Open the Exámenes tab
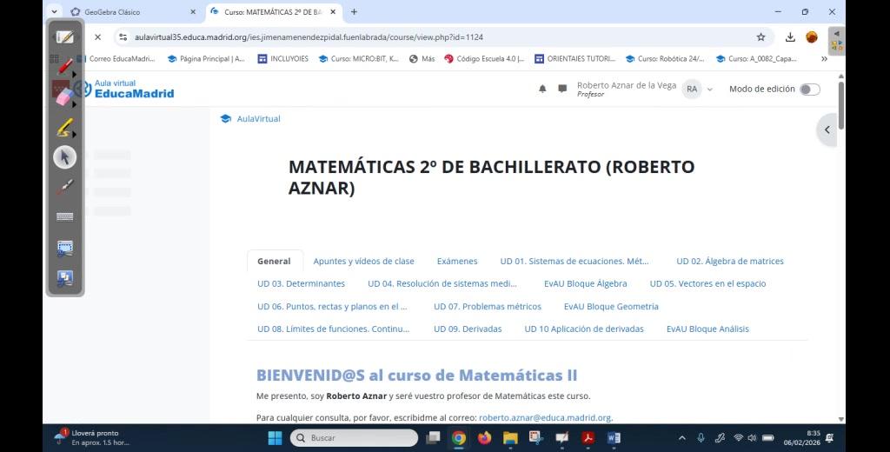Viewport: 890px width, 452px height. [x=457, y=262]
